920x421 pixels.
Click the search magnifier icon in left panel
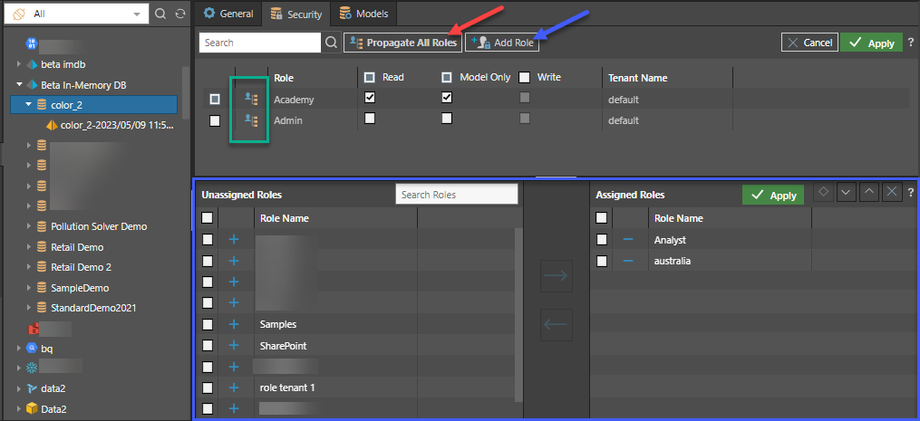(160, 14)
